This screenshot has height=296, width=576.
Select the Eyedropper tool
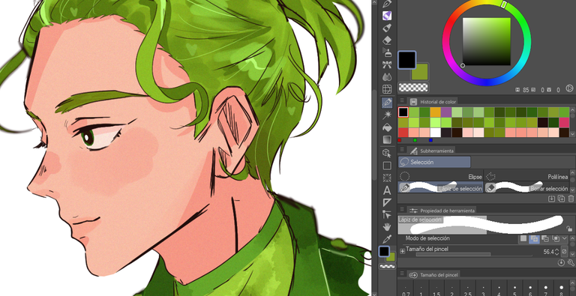387,239
